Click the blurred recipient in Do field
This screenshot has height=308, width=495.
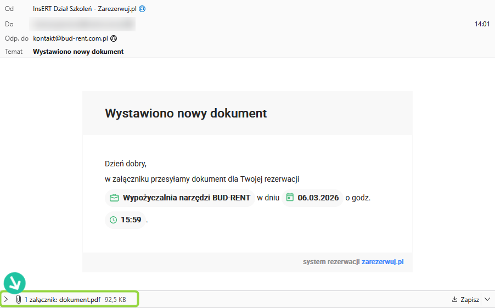tap(83, 24)
